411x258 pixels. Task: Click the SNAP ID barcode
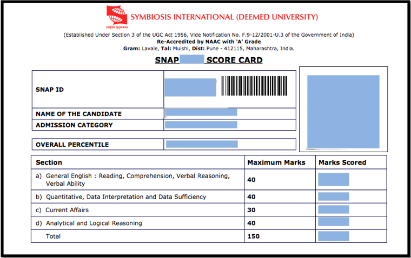pos(254,86)
